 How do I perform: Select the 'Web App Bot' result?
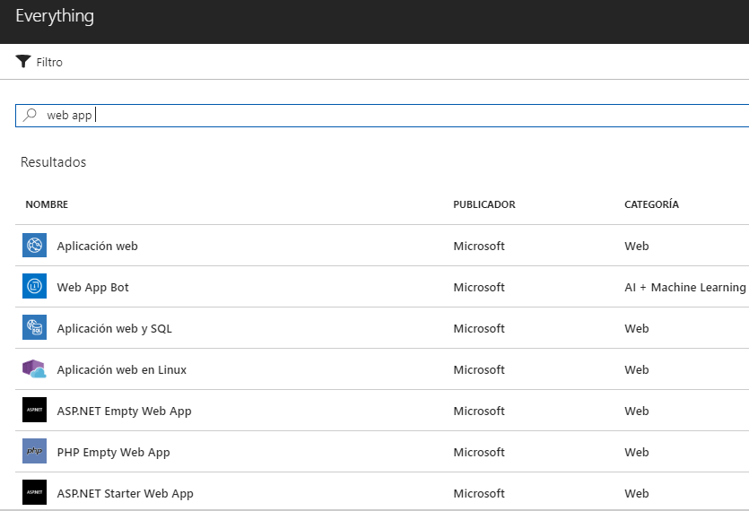(382, 287)
